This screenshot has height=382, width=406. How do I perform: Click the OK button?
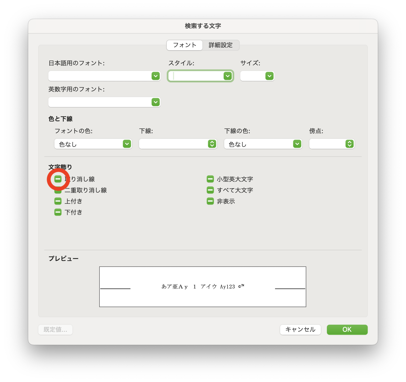[347, 329]
